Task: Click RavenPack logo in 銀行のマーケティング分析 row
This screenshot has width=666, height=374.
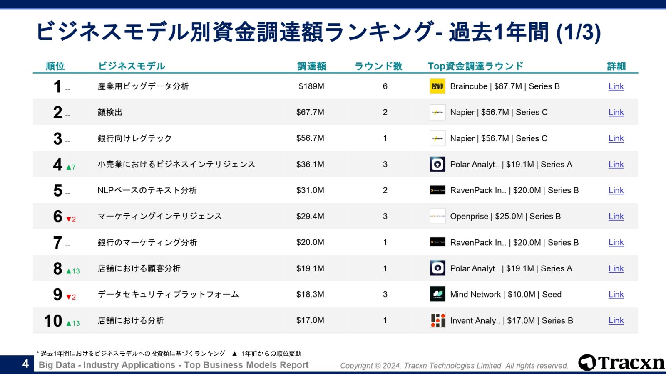Action: click(x=437, y=242)
